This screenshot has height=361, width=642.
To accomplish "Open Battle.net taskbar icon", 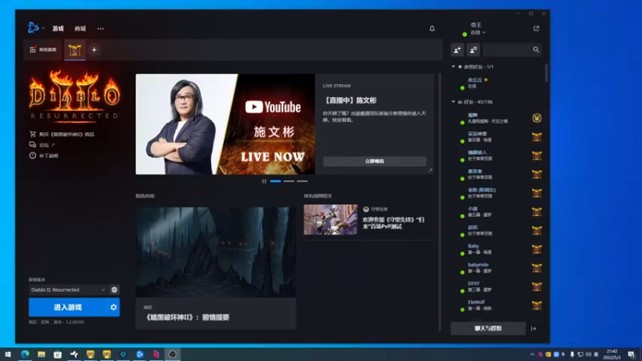I will coord(140,355).
